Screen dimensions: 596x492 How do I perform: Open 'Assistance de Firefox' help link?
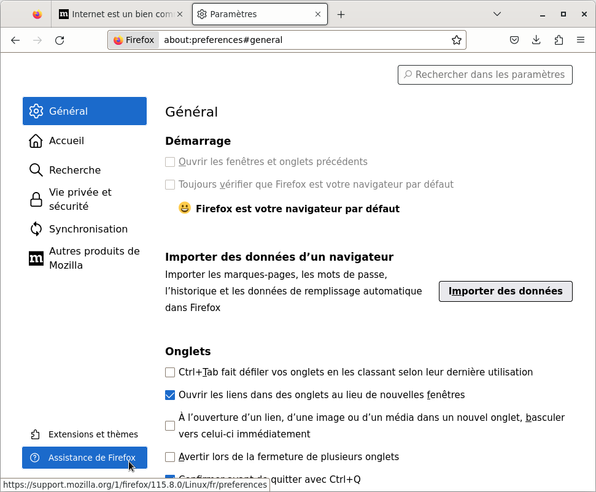(84, 458)
